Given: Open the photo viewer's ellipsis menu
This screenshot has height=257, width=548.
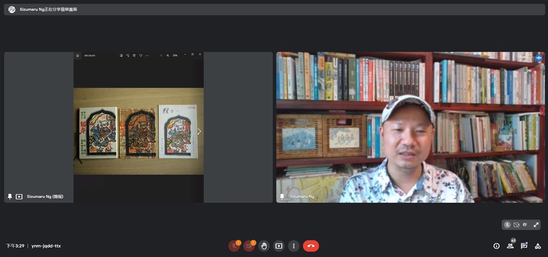Looking at the screenshot, I should click(147, 55).
